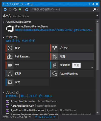Open the Azure Pipelines tile
Viewport: 101px width, 121px height.
pyautogui.click(x=72, y=74)
